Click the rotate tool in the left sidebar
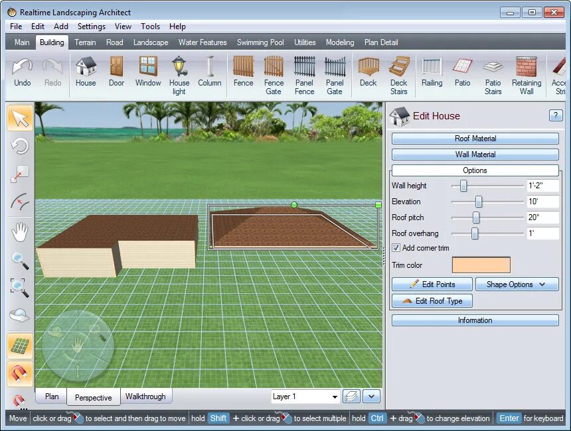 [x=20, y=147]
